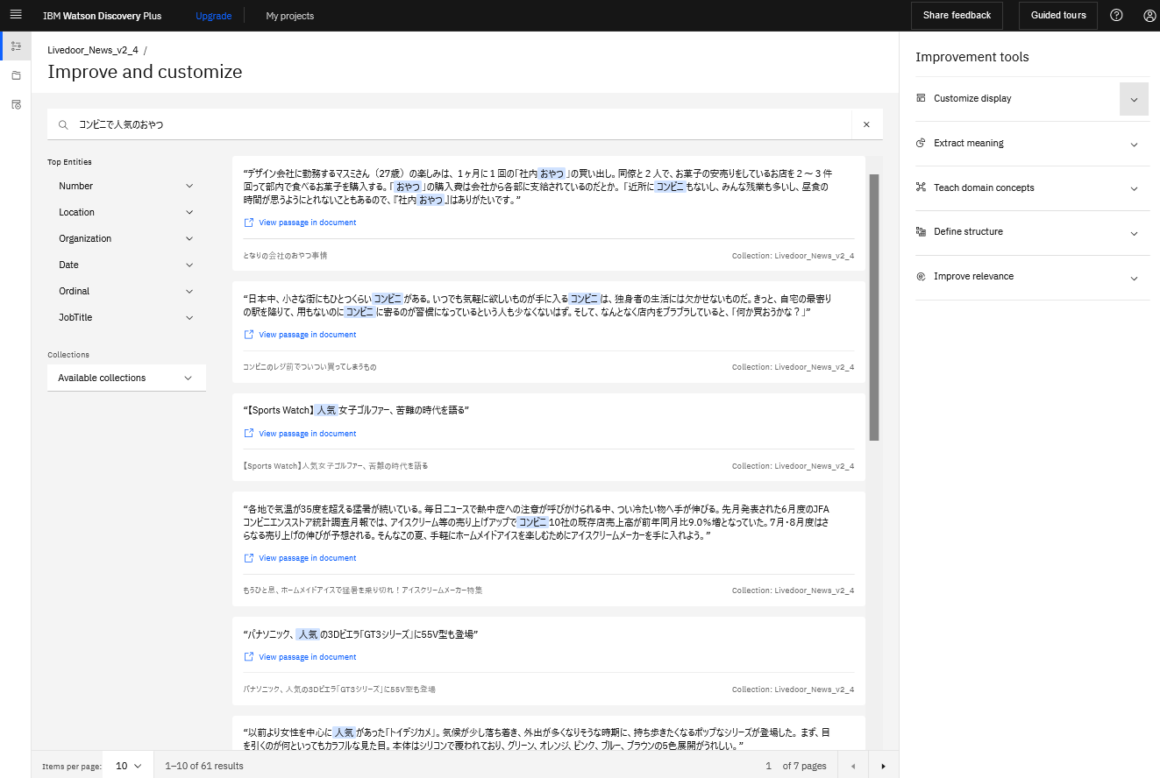This screenshot has height=778, width=1160.
Task: Click the 1–10 of 61 results text
Action: pos(204,766)
